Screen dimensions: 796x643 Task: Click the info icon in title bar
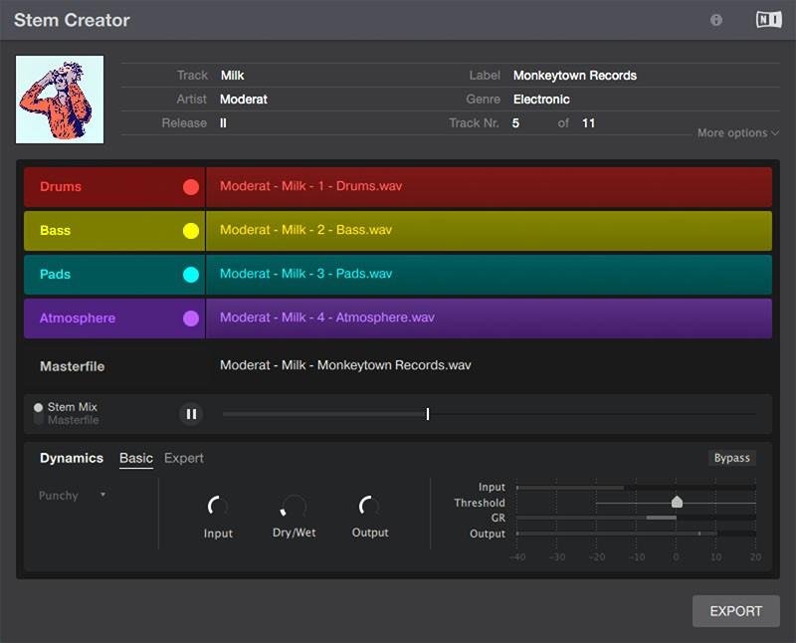pyautogui.click(x=716, y=20)
